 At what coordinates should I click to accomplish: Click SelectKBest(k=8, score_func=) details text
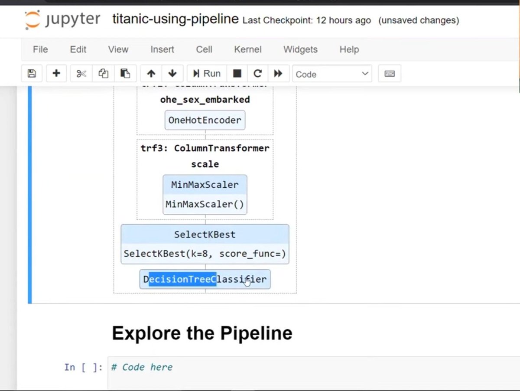(x=205, y=254)
